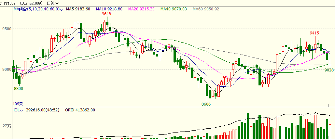Select the MA5 9183.60 value
Screen dimensions: 335x139
78,9
